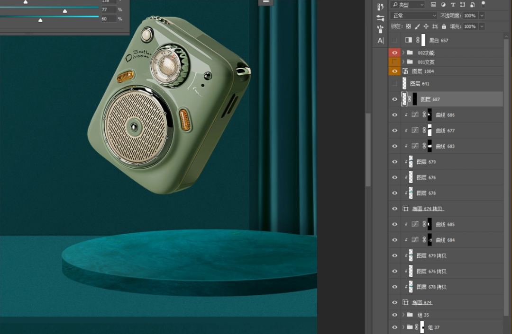The width and height of the screenshot is (512, 334).
Task: Open the 不透明度 opacity dropdown arrow
Action: coord(482,16)
